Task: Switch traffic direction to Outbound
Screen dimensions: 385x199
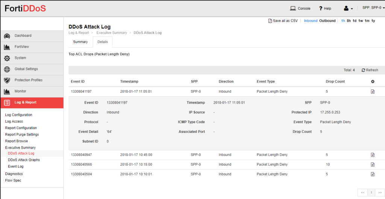Action: pyautogui.click(x=327, y=21)
